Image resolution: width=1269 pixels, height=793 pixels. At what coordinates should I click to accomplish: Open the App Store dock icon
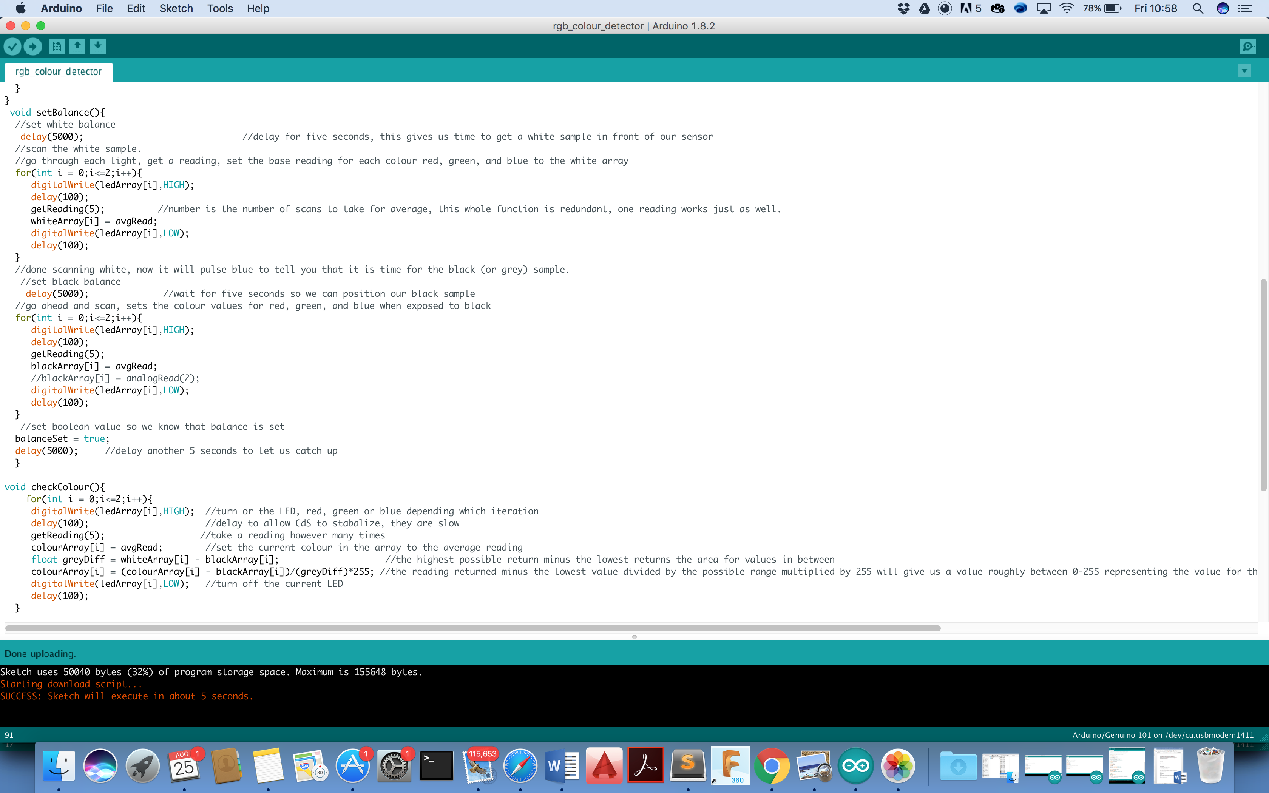coord(352,766)
